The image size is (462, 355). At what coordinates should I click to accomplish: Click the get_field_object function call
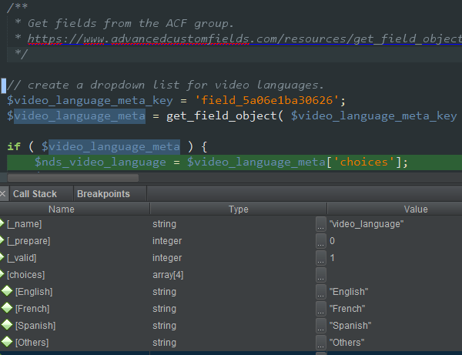click(221, 116)
